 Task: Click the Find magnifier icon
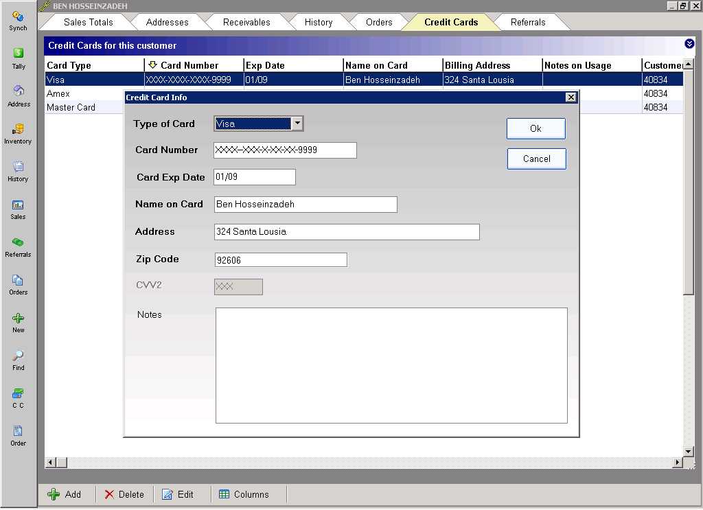18,356
